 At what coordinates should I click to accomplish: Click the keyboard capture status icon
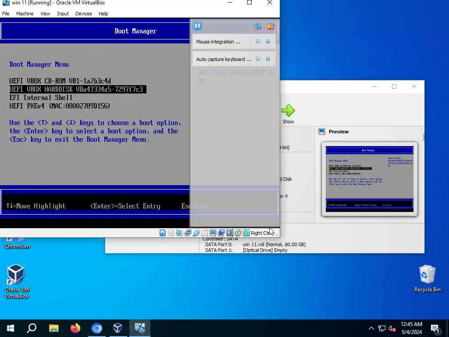[246, 233]
